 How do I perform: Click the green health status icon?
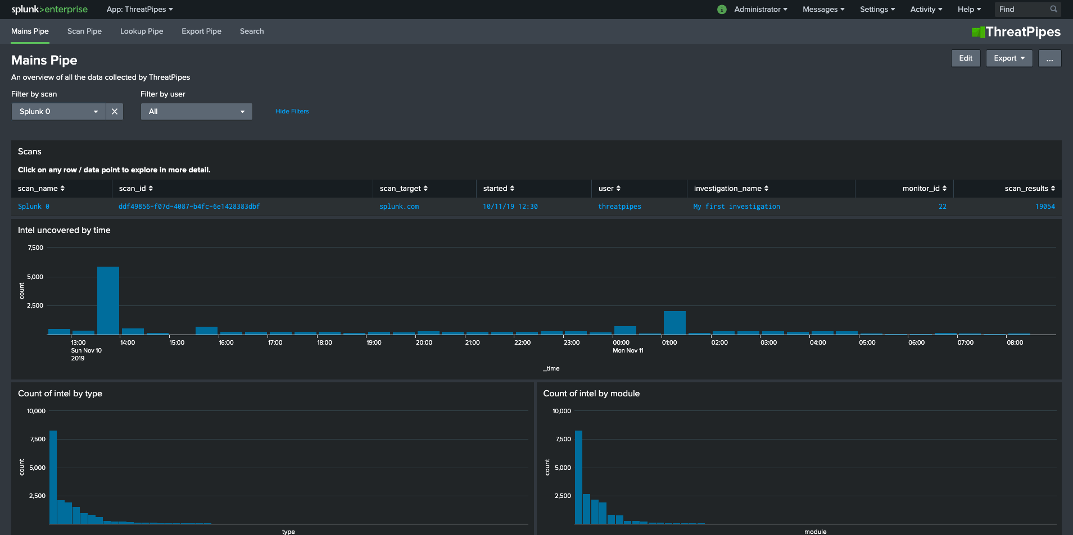722,10
